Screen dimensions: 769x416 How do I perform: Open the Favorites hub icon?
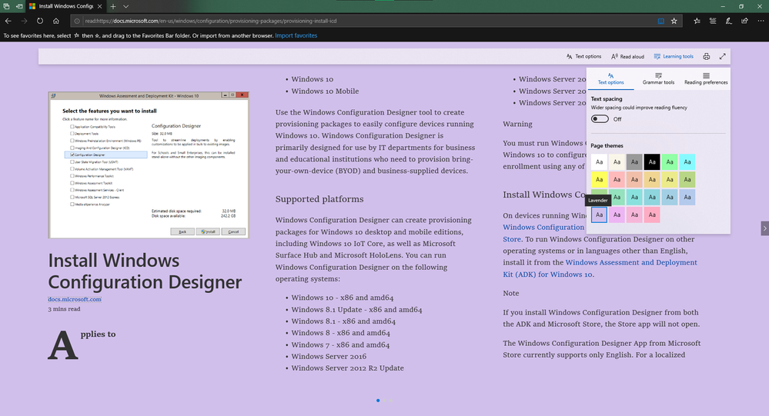(697, 21)
